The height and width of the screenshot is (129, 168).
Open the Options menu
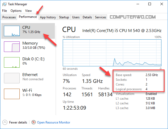click(16, 11)
